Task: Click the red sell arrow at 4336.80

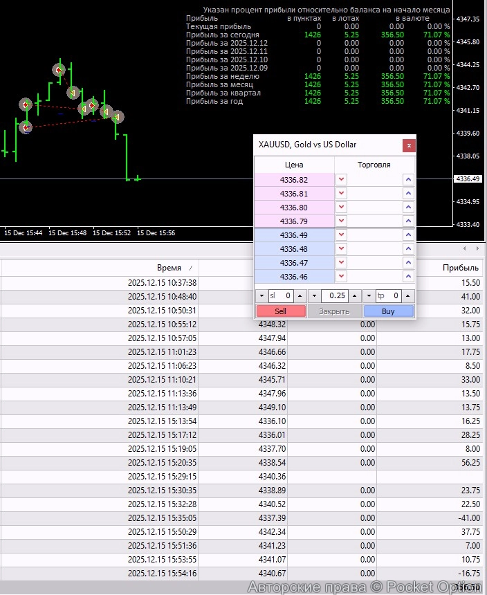Action: 341,208
